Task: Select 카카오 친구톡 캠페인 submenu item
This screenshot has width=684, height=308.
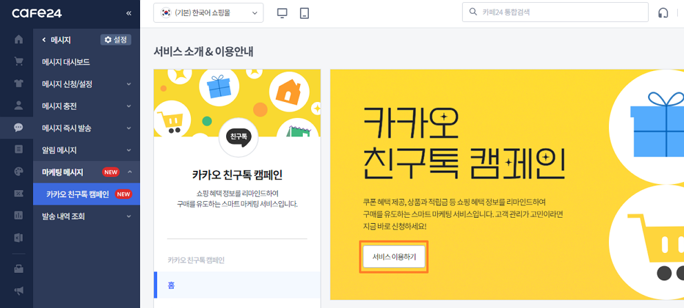Action: (x=78, y=194)
